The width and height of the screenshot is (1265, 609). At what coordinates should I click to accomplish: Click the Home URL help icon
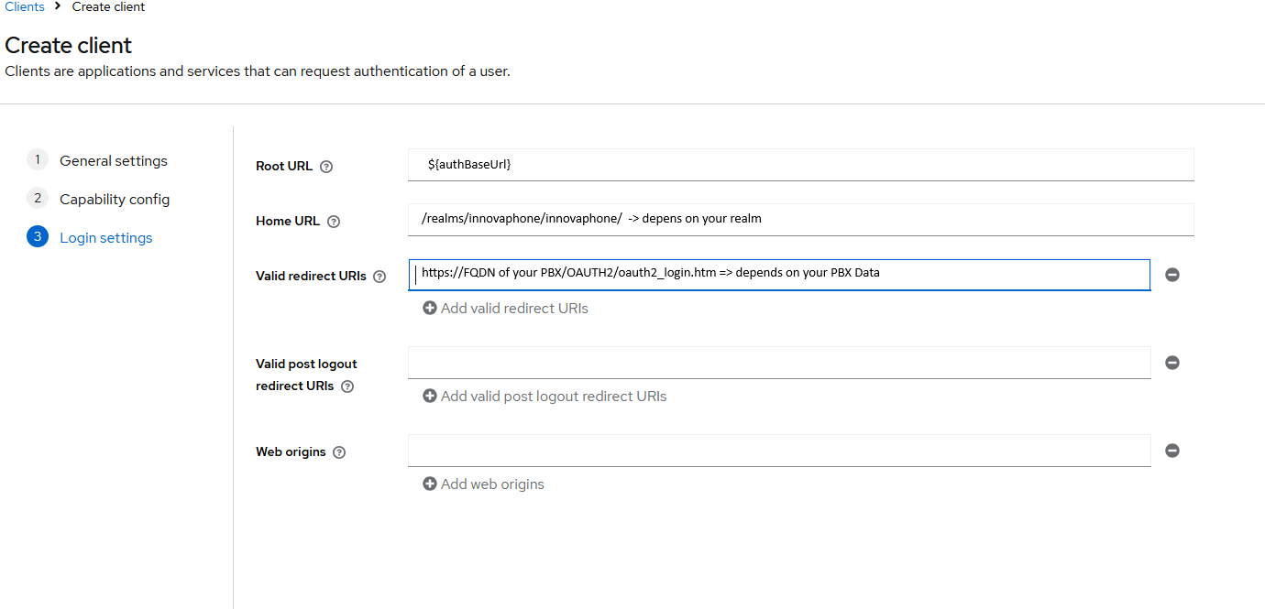(x=334, y=222)
